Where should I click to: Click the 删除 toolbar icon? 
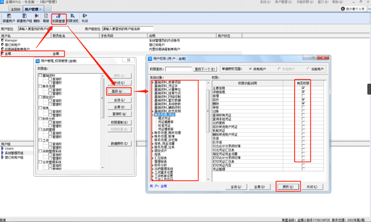[36, 18]
